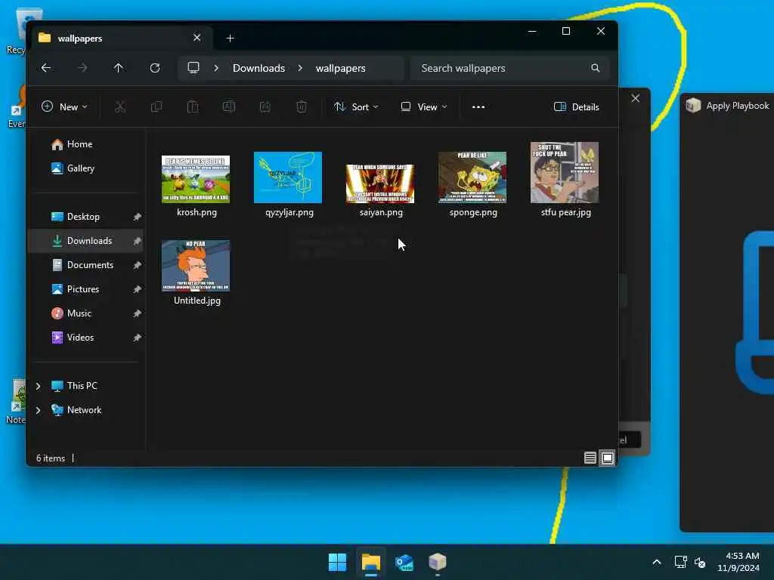Image resolution: width=774 pixels, height=580 pixels.
Task: Open the See more three-dots menu
Action: tap(478, 106)
